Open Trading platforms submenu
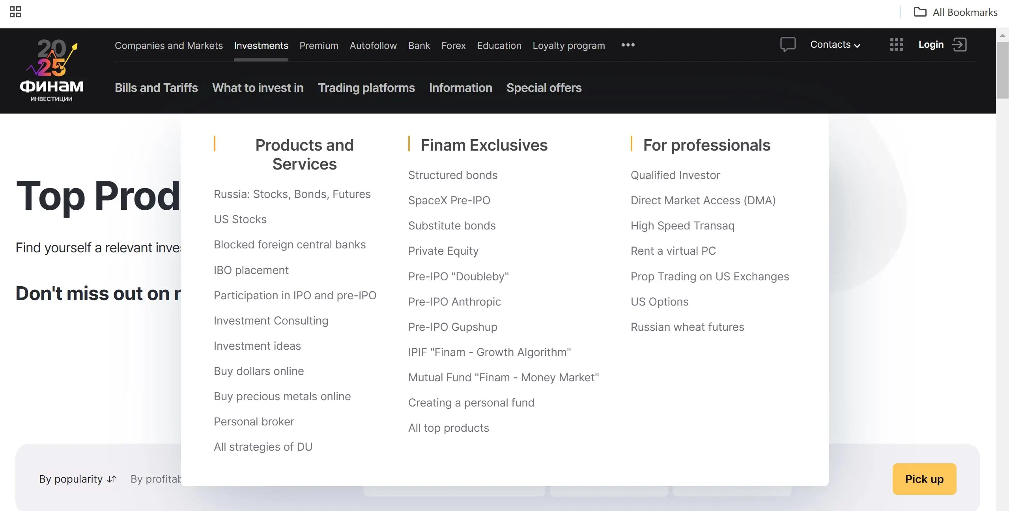Viewport: 1009px width, 511px height. coord(366,88)
